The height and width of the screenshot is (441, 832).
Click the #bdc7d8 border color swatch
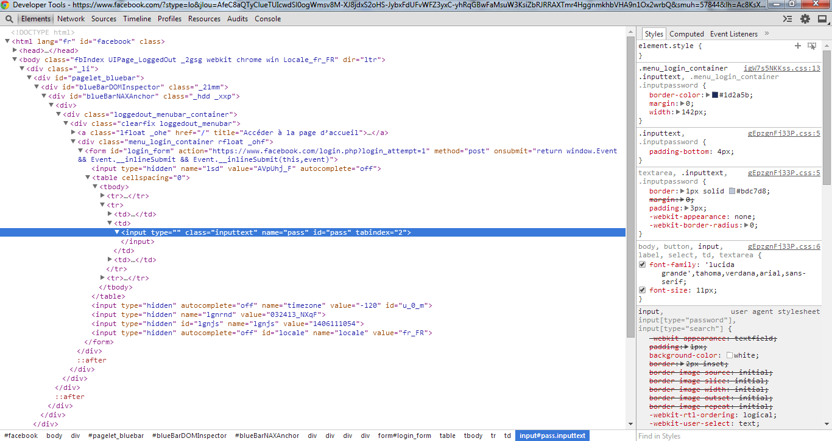(732, 191)
